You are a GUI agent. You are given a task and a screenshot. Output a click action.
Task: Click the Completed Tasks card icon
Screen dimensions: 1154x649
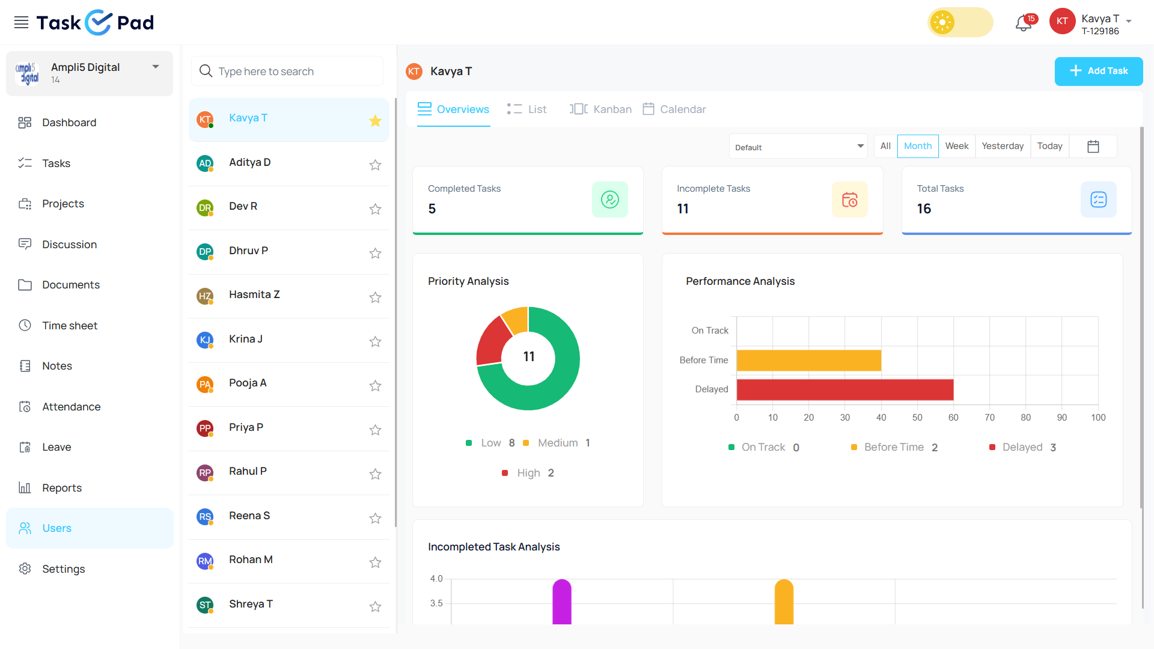(x=609, y=200)
